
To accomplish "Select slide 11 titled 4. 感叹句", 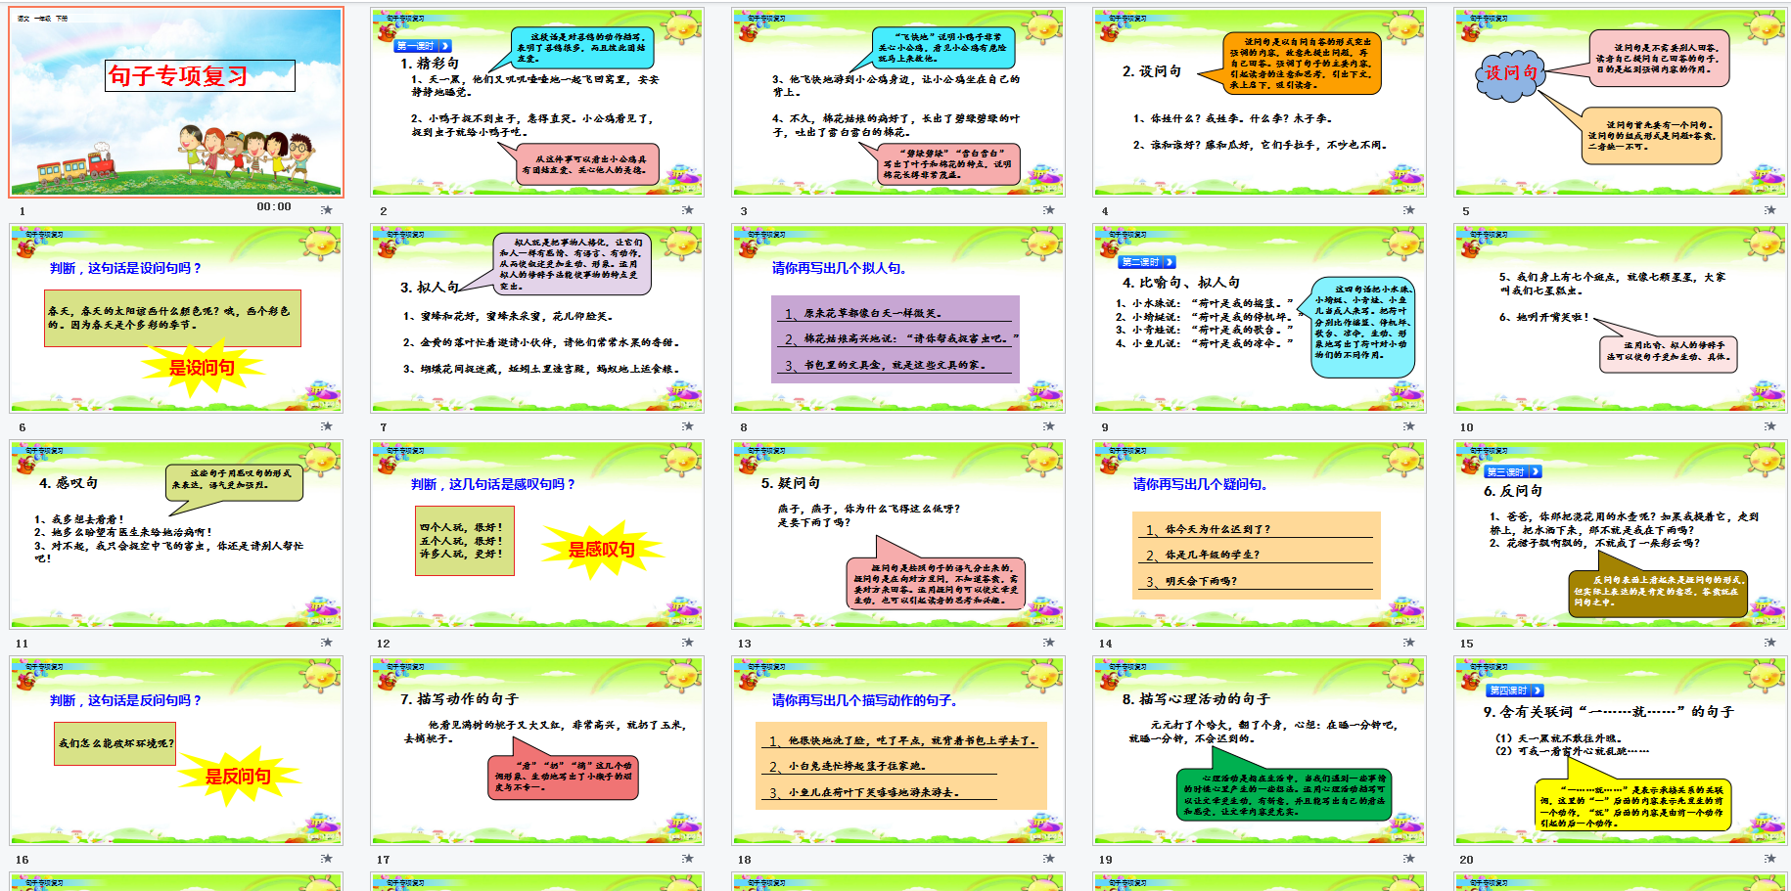I will [x=177, y=534].
